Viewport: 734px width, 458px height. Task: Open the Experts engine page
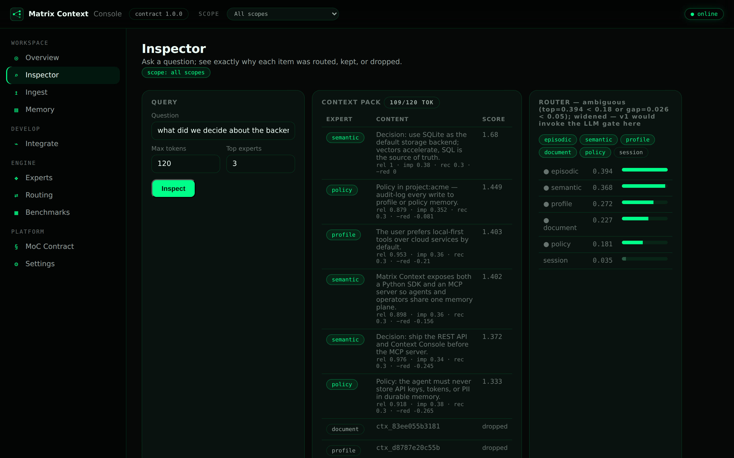pos(63,178)
